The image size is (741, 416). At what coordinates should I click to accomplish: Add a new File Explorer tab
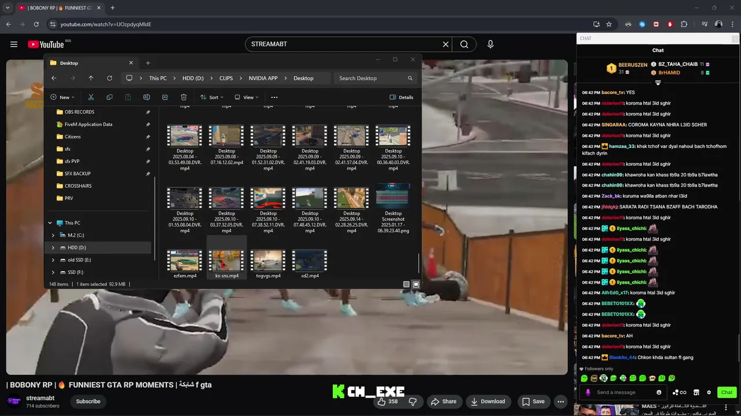coord(148,63)
